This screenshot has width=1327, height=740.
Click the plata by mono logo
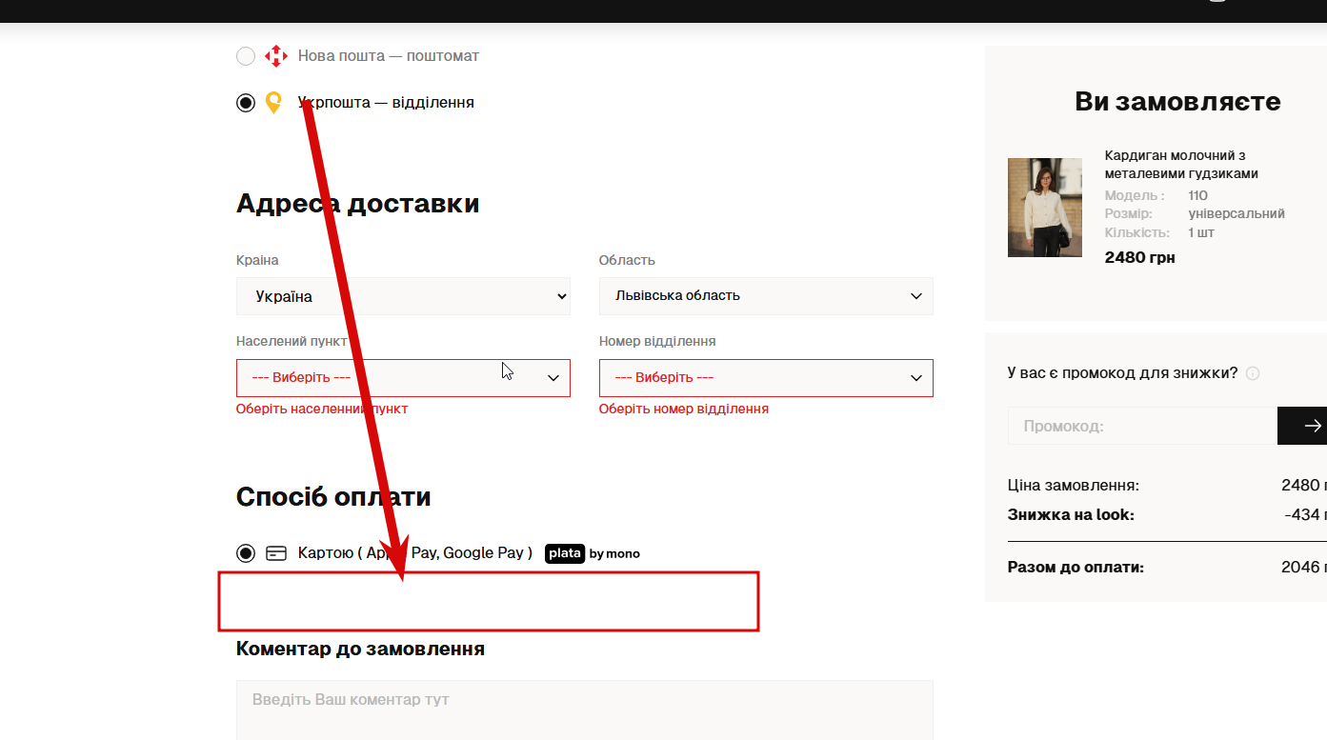tap(593, 553)
